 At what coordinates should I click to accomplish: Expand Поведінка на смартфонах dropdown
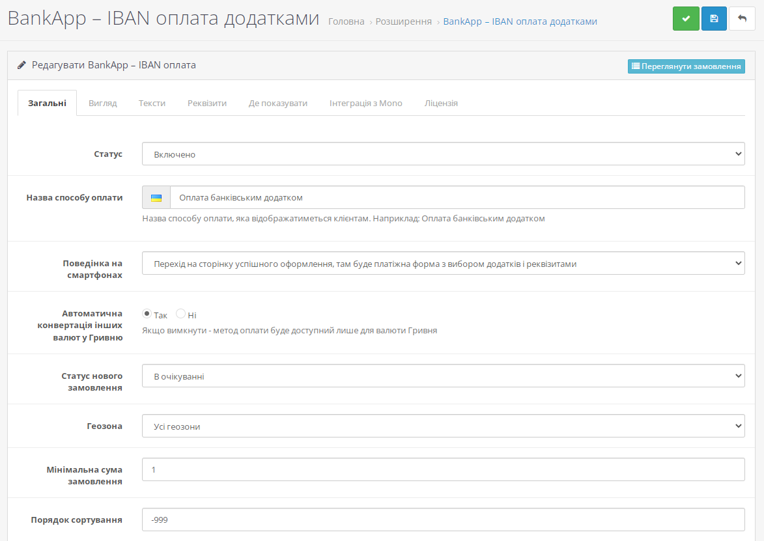[x=443, y=264]
